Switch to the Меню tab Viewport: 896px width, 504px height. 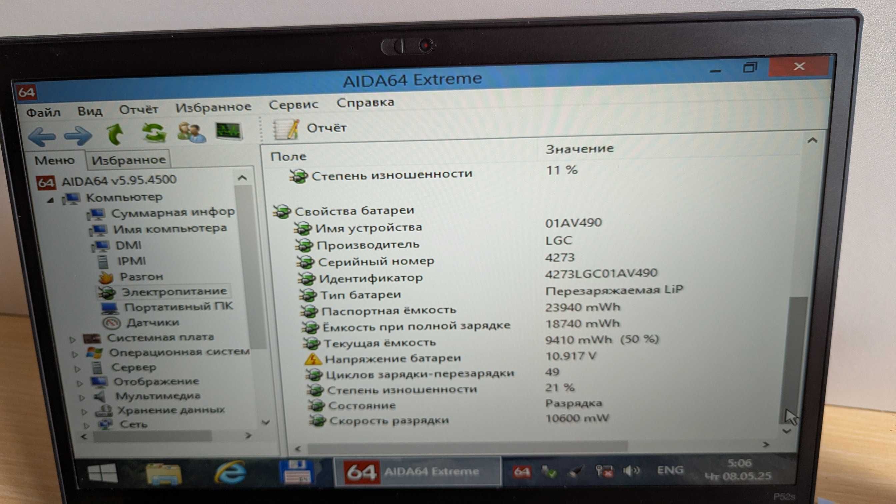pyautogui.click(x=55, y=160)
